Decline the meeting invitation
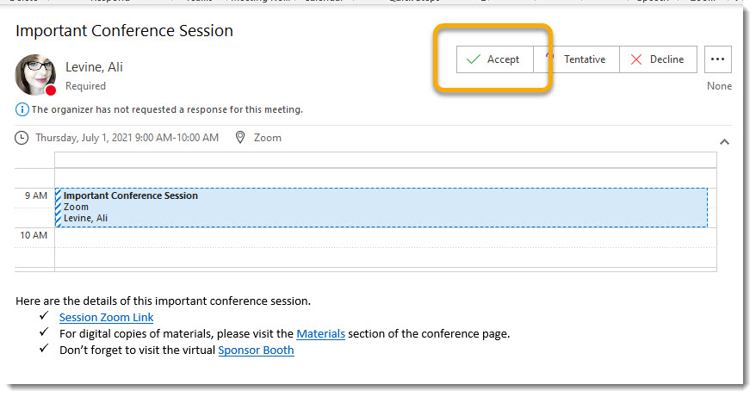 click(658, 59)
